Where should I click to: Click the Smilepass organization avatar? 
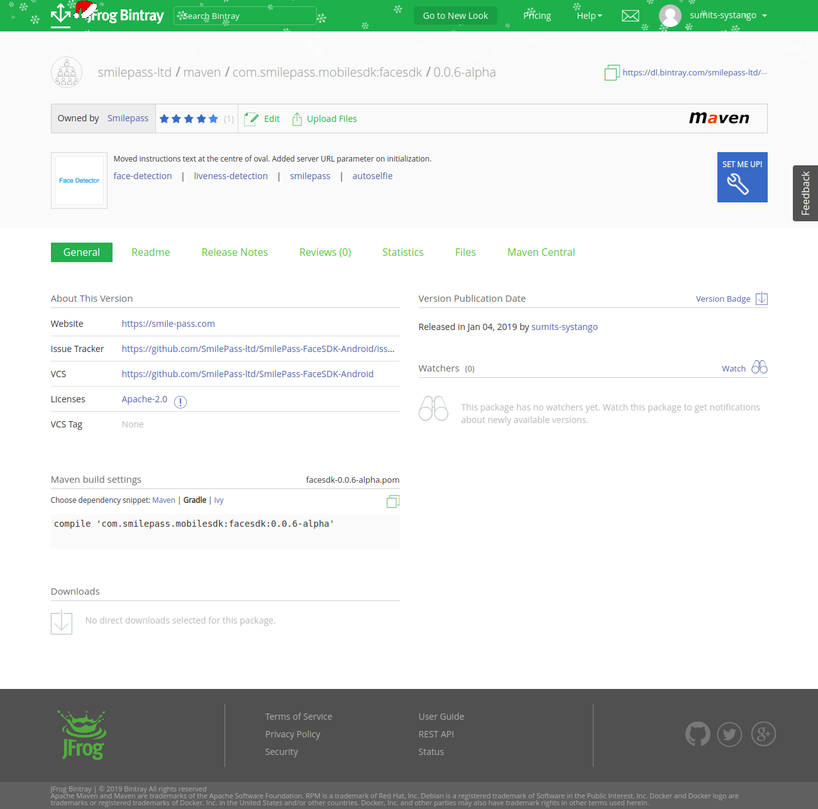click(x=67, y=72)
